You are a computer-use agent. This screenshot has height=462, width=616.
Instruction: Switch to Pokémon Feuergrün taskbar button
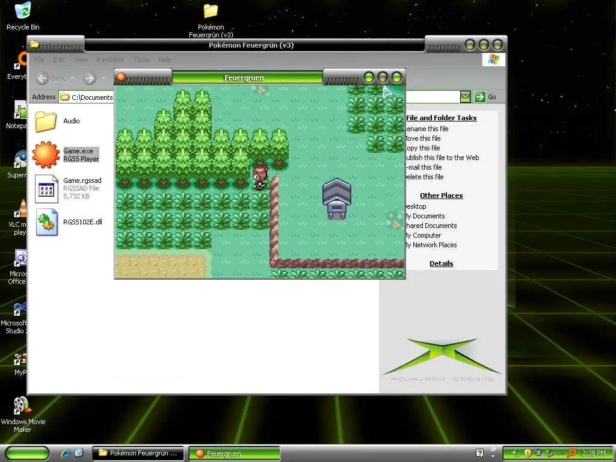pos(138,453)
